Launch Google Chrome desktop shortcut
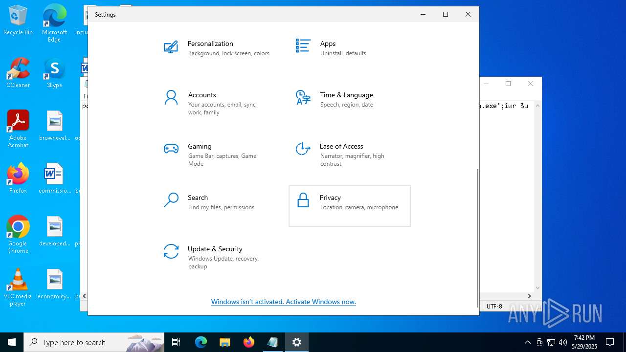The height and width of the screenshot is (352, 626). coord(18,235)
